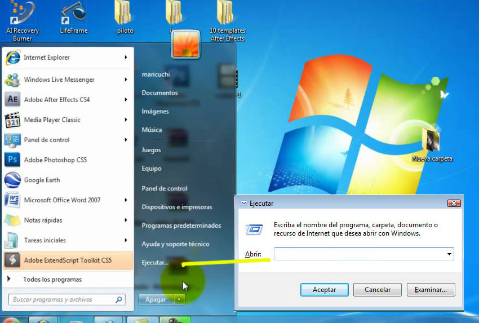Image resolution: width=479 pixels, height=323 pixels.
Task: Click Examinar... in Ejecutar dialog
Action: [x=431, y=290]
